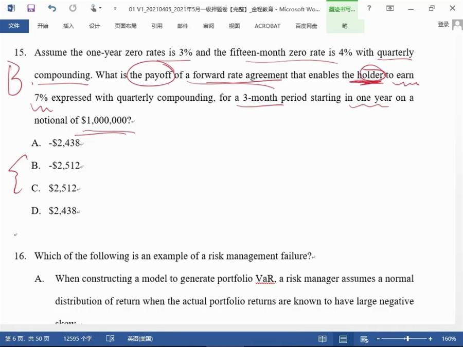Switch to the 设计 ribbon tab
Image resolution: width=463 pixels, height=347 pixels.
95,26
